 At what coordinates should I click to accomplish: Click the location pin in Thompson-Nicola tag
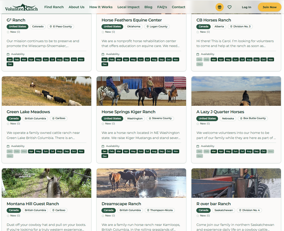(148, 210)
